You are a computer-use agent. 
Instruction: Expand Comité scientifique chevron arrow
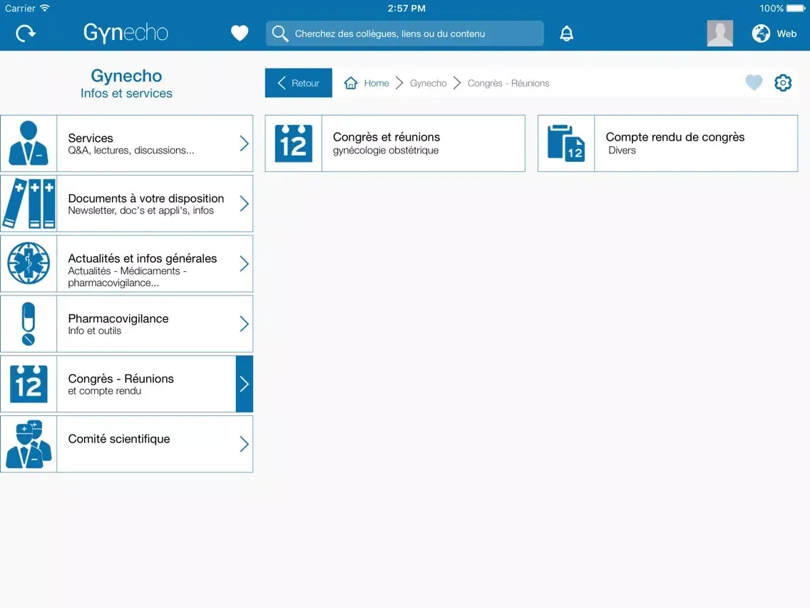[245, 444]
